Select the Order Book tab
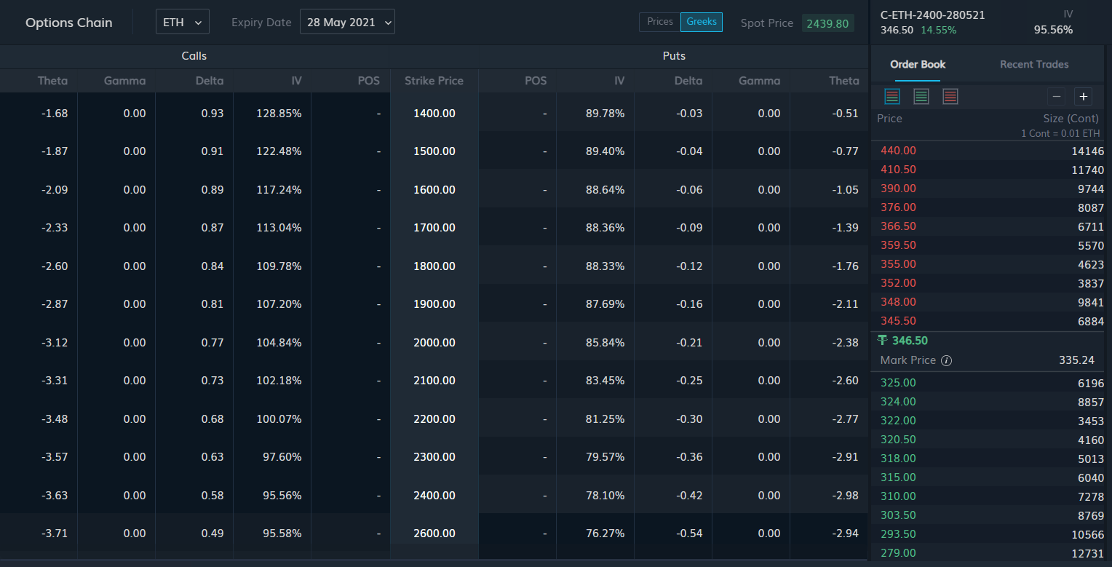 [918, 64]
